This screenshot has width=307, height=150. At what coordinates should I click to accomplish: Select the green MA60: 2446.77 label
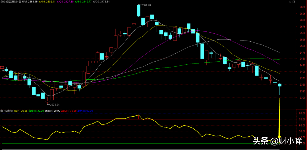pos(83,2)
